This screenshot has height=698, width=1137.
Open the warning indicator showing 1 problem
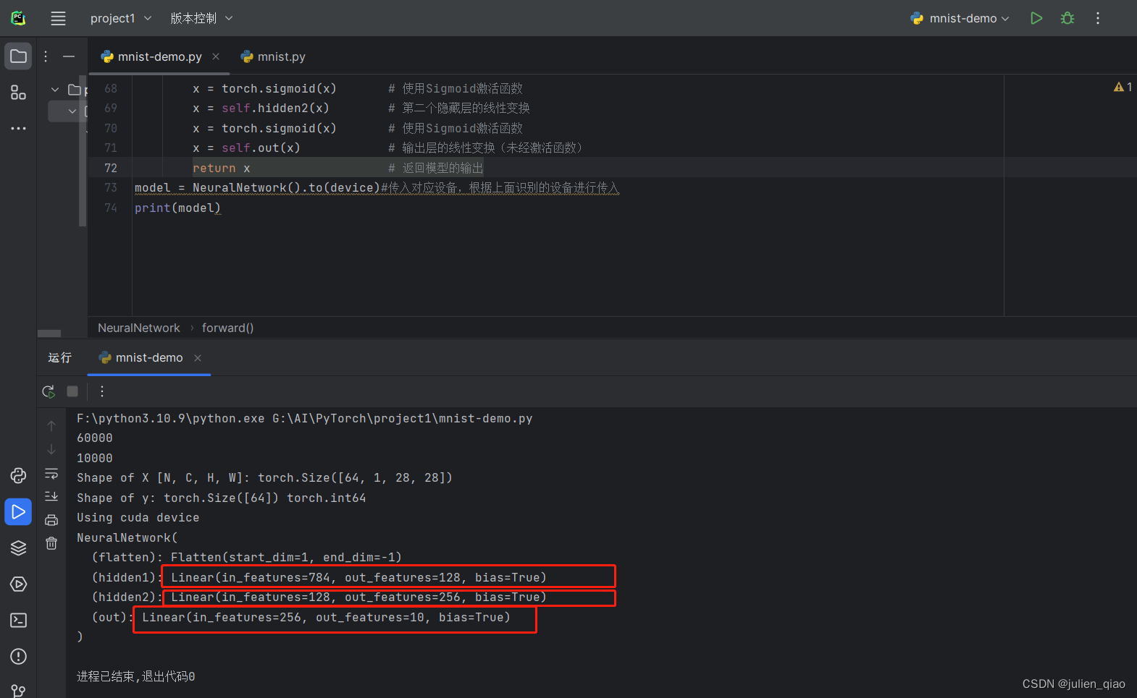[x=1123, y=87]
